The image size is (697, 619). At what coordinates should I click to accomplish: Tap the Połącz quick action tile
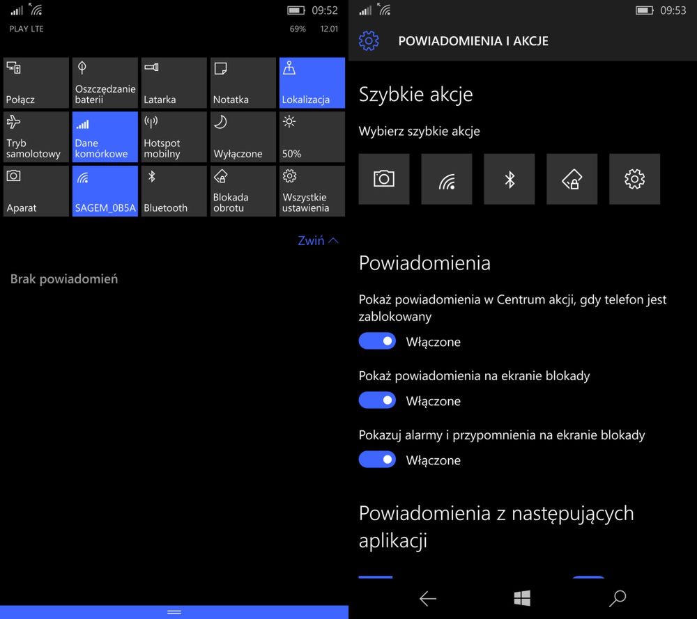(x=36, y=83)
